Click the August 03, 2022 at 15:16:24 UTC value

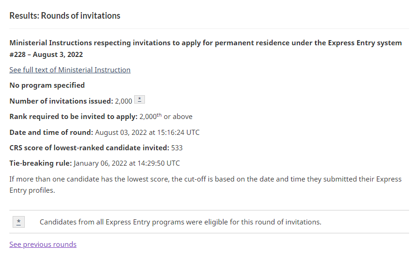pos(147,132)
